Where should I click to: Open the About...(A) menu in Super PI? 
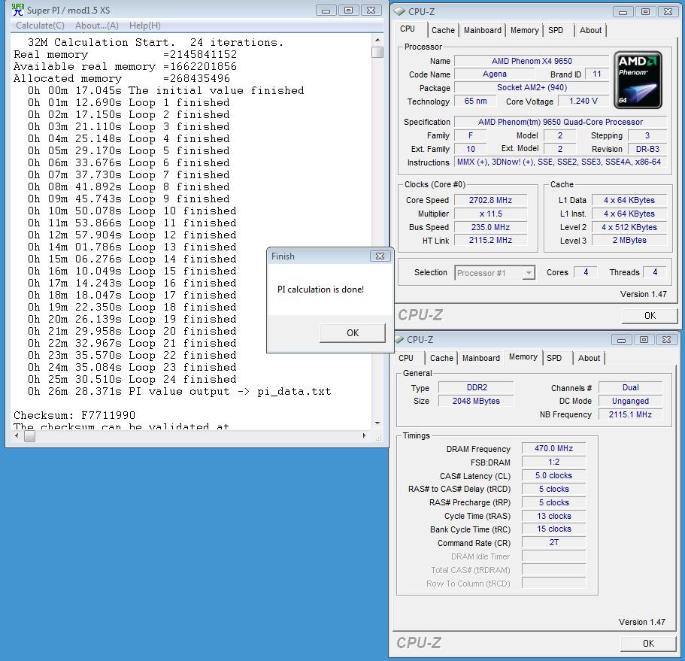(96, 26)
